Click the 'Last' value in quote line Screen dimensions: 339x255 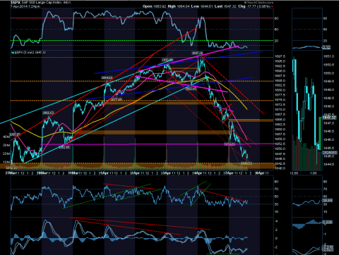coord(230,6)
